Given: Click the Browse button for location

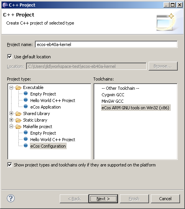Looking at the screenshot, I should click(163, 66).
